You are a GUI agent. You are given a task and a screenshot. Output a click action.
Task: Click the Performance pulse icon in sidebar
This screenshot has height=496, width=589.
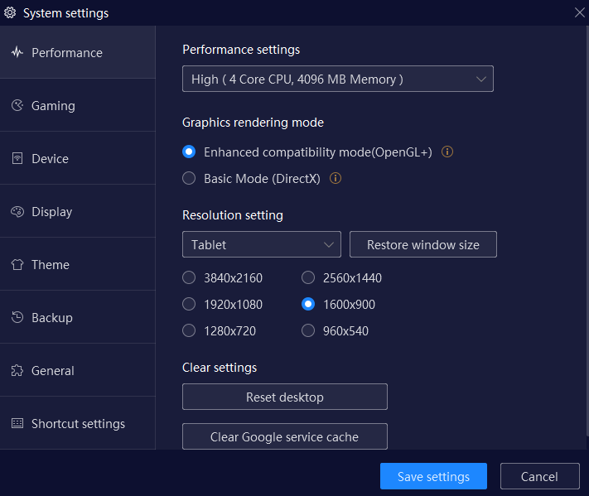[x=17, y=52]
